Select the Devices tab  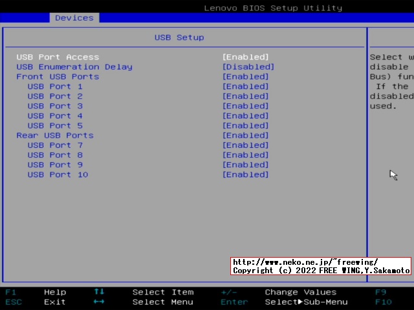[74, 17]
